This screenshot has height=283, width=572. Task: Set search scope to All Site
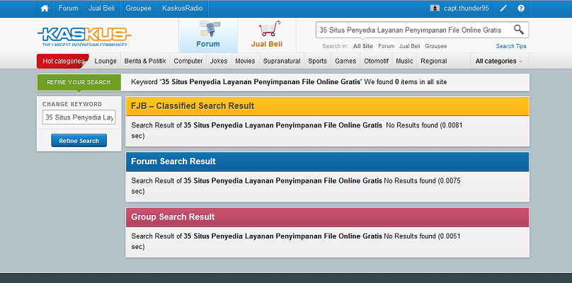point(363,46)
